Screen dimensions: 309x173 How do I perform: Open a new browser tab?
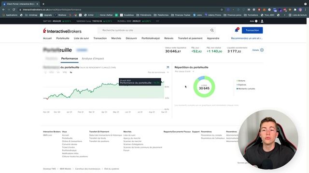point(43,4)
